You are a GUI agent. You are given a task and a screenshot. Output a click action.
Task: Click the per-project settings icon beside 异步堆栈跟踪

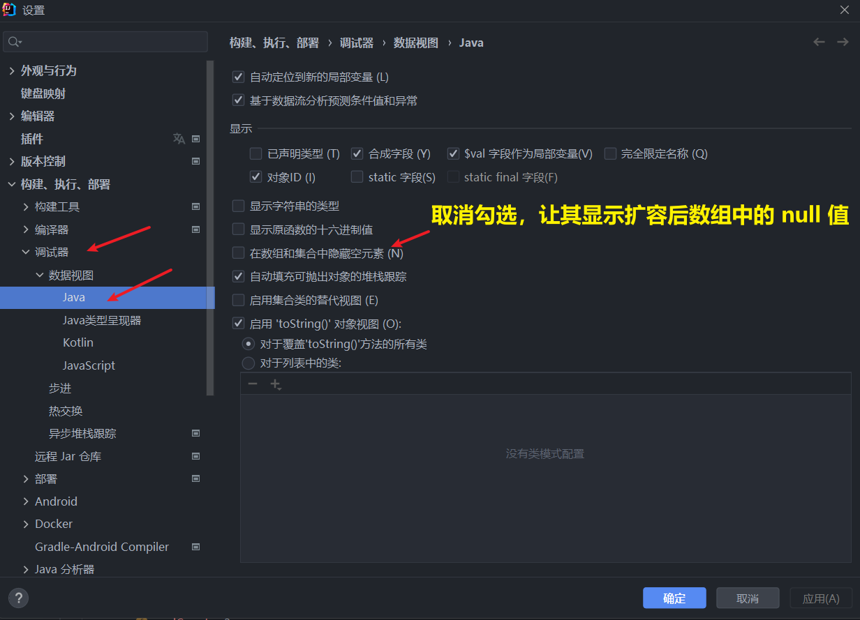195,434
